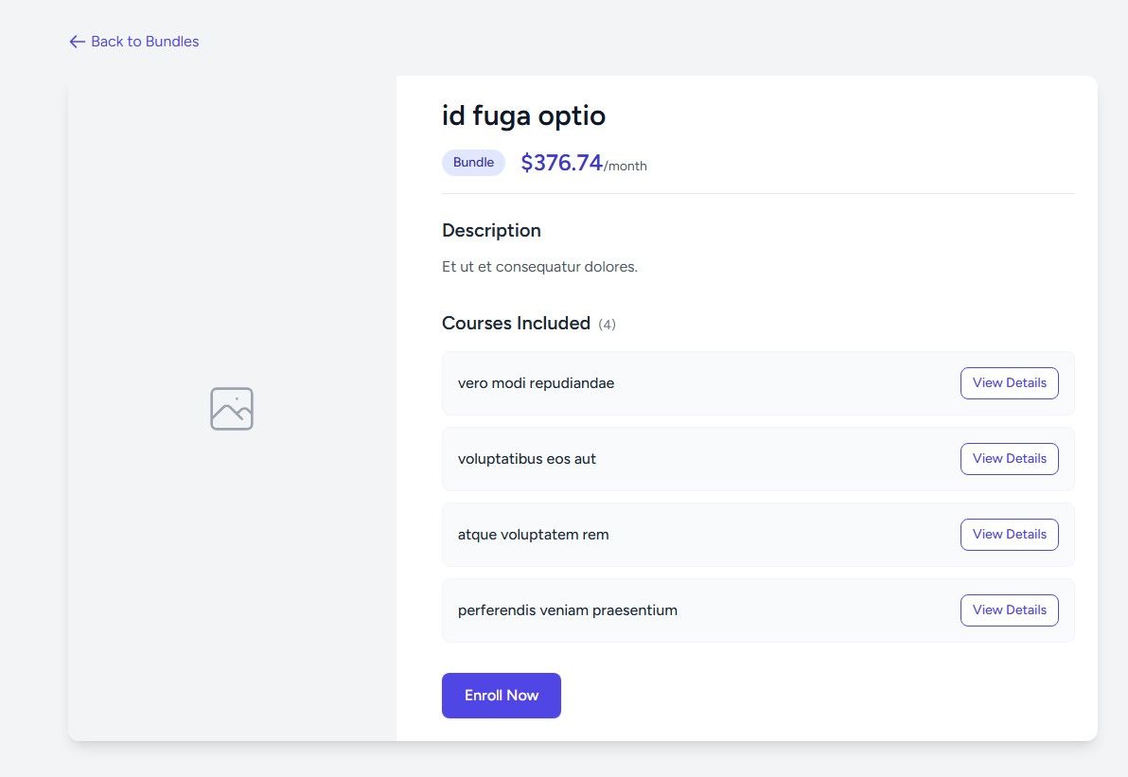Show details for perferendis veniam praesentium
1128x777 pixels.
(1009, 610)
